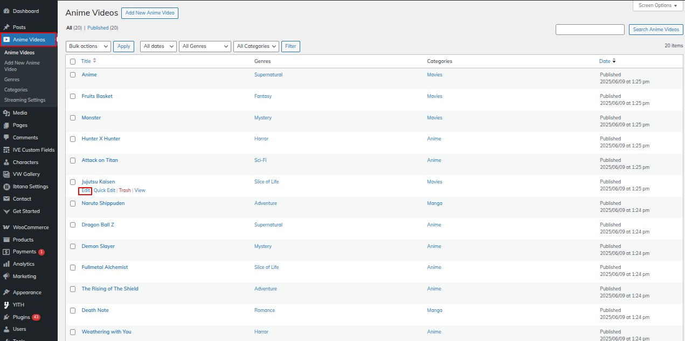Viewport: 685px width, 341px height.
Task: Click the anime video search input field
Action: click(590, 30)
